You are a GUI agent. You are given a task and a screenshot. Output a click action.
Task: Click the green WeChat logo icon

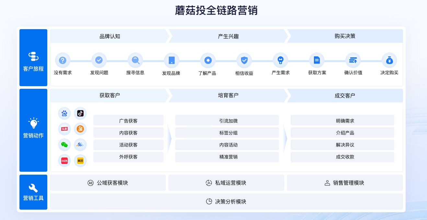64,145
